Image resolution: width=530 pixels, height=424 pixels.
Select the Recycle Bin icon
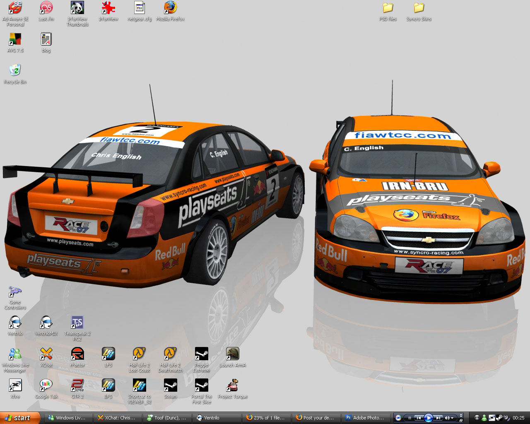[x=15, y=74]
